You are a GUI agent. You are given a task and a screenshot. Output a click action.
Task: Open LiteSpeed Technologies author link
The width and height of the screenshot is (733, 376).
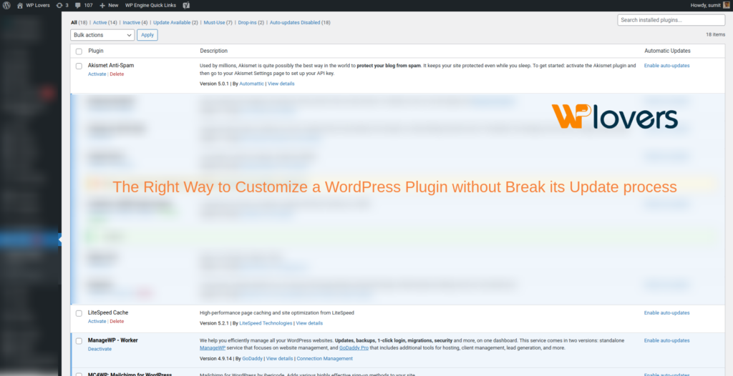pos(266,323)
